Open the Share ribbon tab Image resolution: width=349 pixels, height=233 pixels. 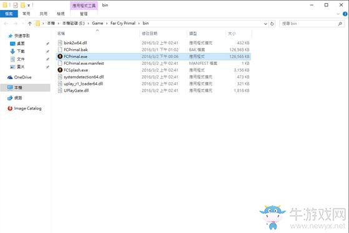click(x=44, y=14)
